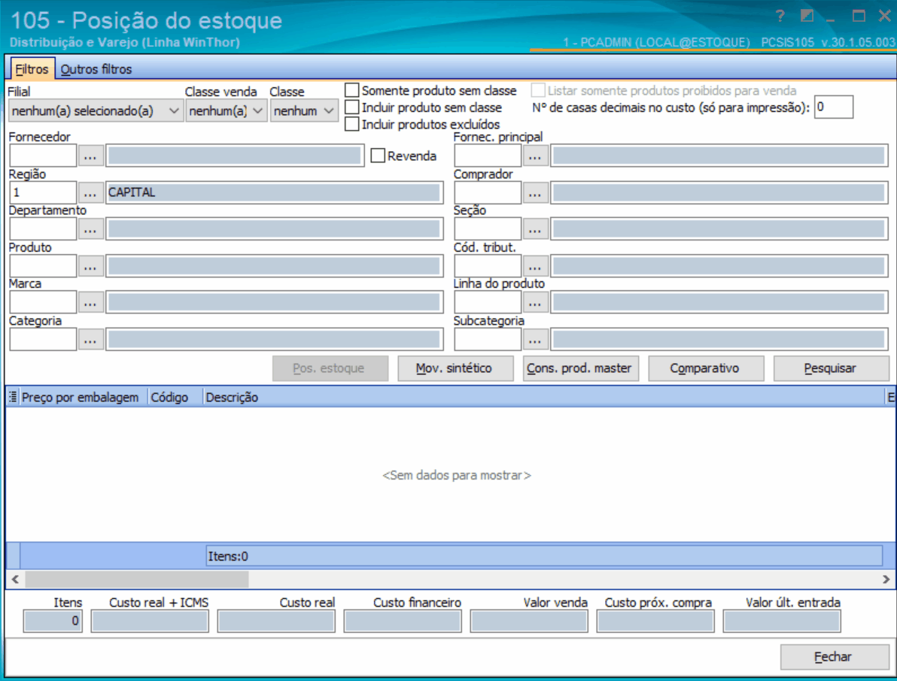This screenshot has height=681, width=897.
Task: Open the help question mark icon
Action: (780, 16)
